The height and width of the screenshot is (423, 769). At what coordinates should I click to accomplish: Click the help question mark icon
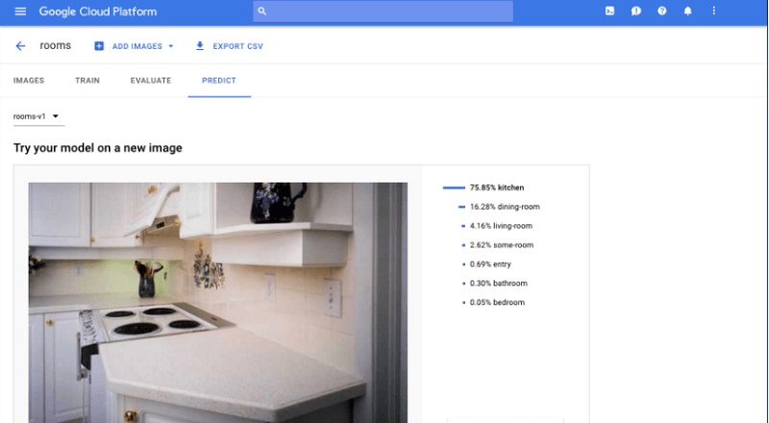click(x=661, y=12)
